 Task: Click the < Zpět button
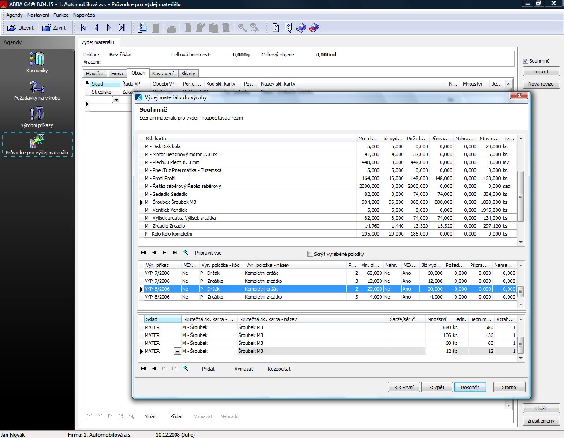(x=437, y=387)
